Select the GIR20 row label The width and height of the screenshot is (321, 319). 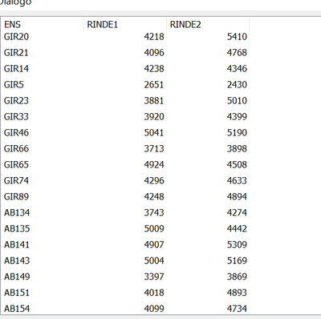tap(16, 37)
